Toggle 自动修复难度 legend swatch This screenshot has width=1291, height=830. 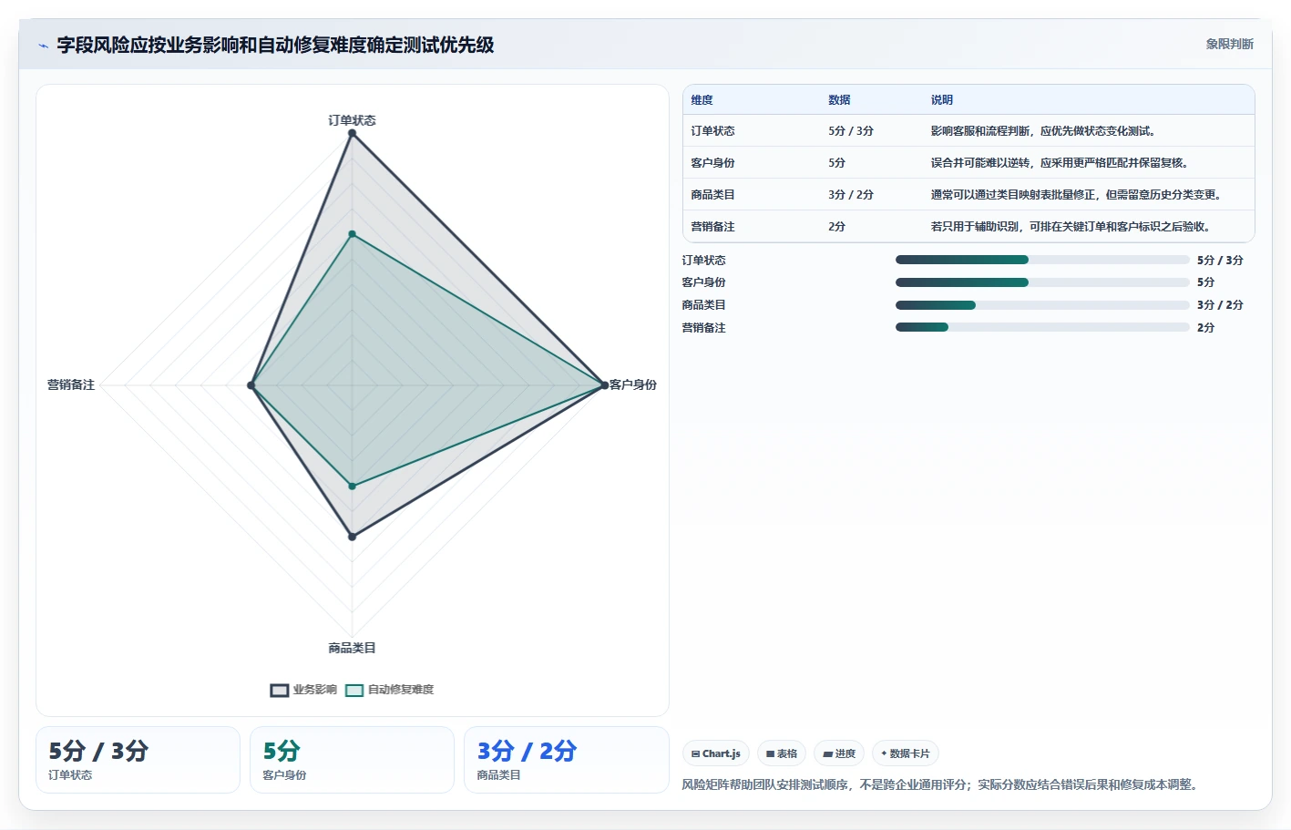354,690
